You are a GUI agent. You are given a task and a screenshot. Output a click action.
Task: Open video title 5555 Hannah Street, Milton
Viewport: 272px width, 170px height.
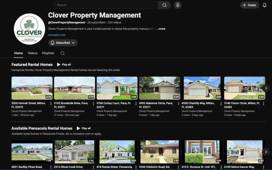click(x=28, y=105)
